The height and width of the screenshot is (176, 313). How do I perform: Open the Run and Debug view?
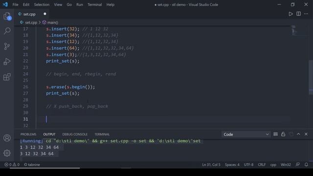(x=7, y=62)
